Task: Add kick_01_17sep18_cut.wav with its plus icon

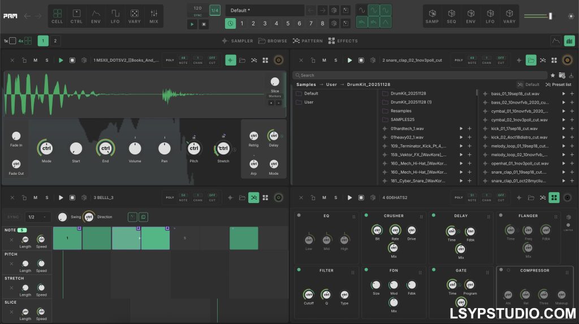Action: [x=572, y=128]
